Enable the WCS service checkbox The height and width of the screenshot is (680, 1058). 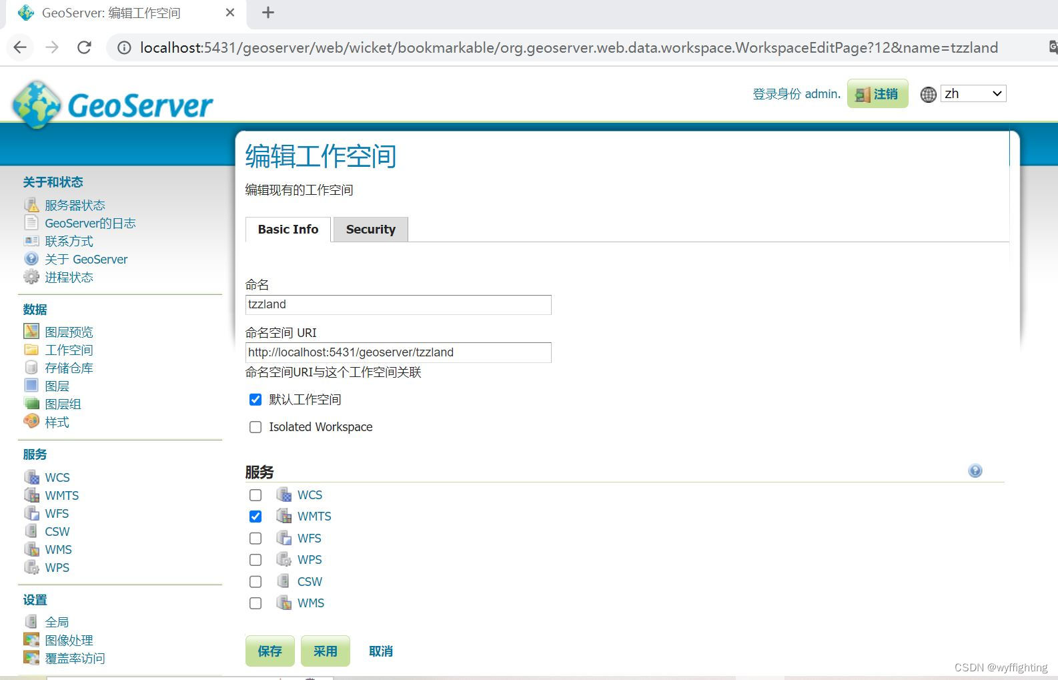(x=255, y=494)
